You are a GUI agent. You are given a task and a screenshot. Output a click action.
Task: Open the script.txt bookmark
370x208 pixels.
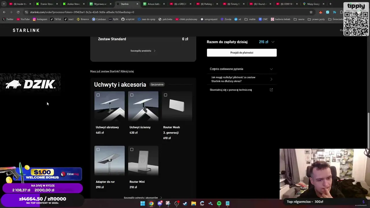(x=128, y=19)
